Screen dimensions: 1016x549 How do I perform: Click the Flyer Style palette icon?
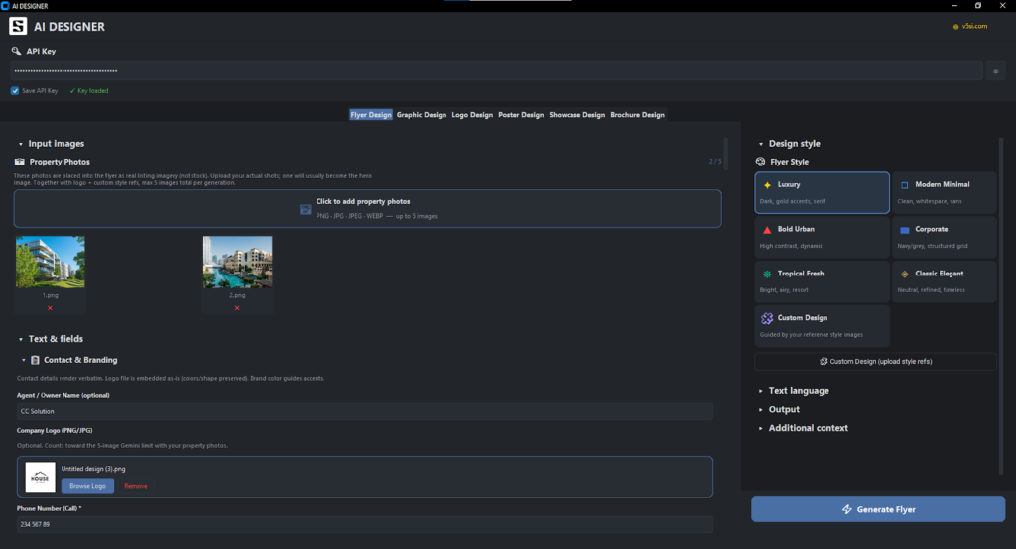click(x=761, y=162)
